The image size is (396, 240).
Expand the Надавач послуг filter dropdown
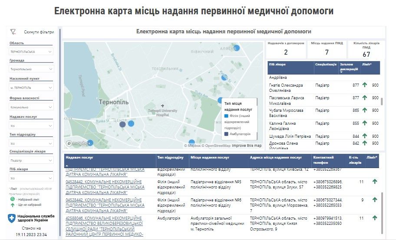[x=31, y=126]
